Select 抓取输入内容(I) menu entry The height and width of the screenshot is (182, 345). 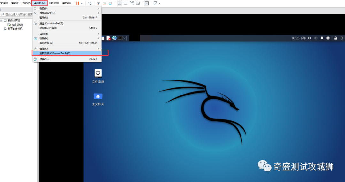click(67, 28)
